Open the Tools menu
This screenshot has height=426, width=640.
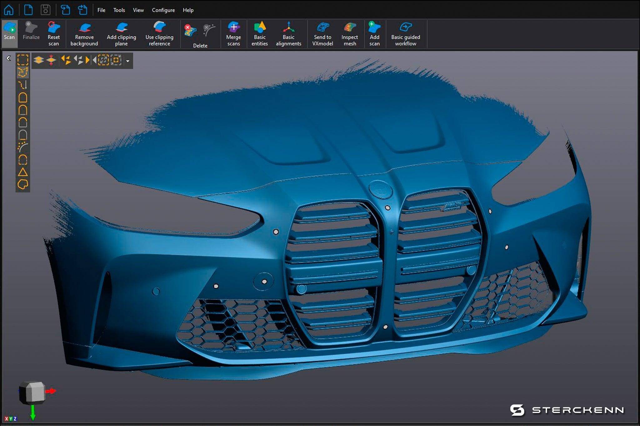click(119, 10)
